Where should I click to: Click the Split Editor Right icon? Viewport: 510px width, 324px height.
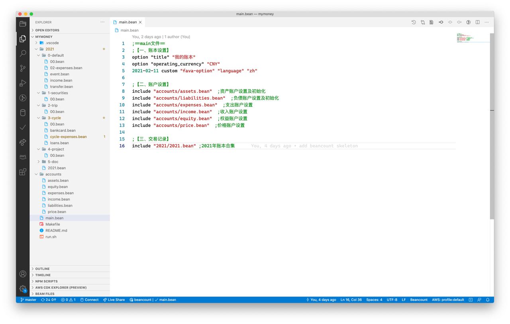[477, 22]
